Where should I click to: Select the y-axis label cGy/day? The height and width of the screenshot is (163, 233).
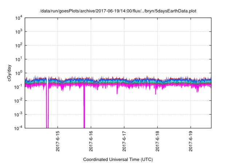(9, 73)
